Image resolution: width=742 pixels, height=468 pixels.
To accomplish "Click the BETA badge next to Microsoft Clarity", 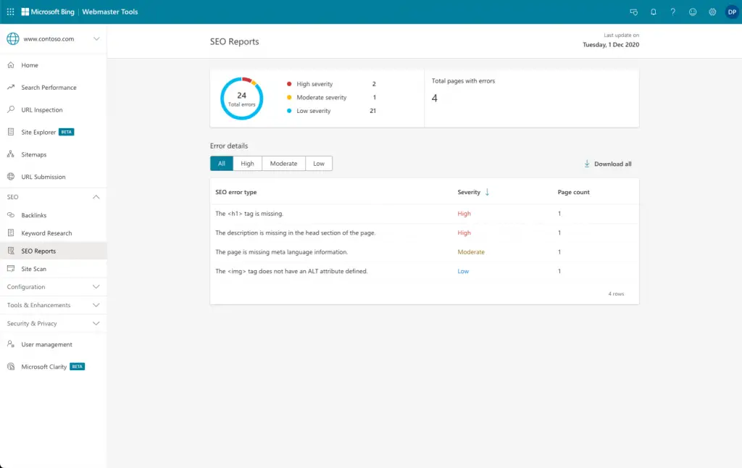I will coord(77,367).
